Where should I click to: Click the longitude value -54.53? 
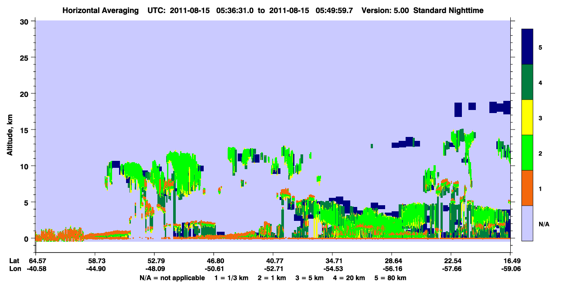[x=332, y=269]
